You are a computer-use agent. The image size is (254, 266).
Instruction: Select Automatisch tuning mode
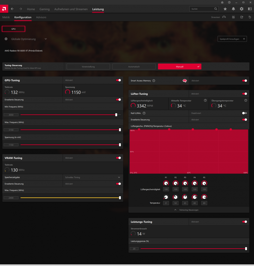[134, 66]
